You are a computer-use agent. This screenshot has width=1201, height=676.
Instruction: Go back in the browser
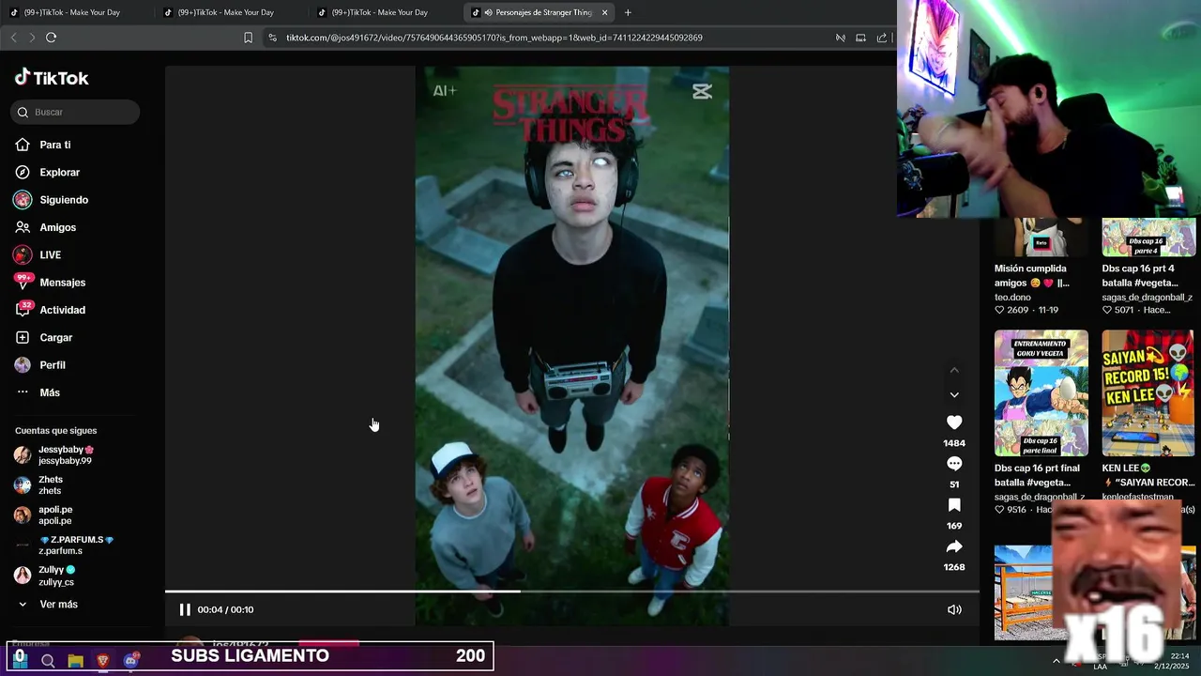[13, 38]
